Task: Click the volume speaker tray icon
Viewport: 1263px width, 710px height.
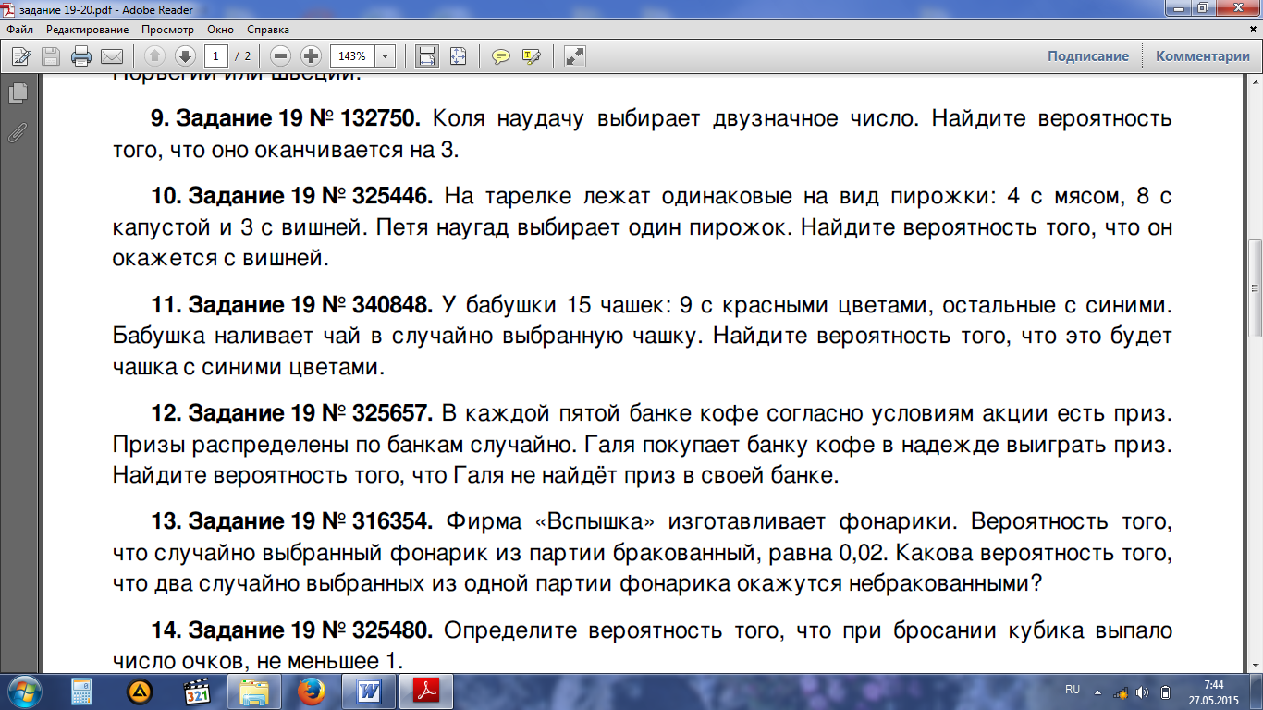Action: click(1143, 692)
